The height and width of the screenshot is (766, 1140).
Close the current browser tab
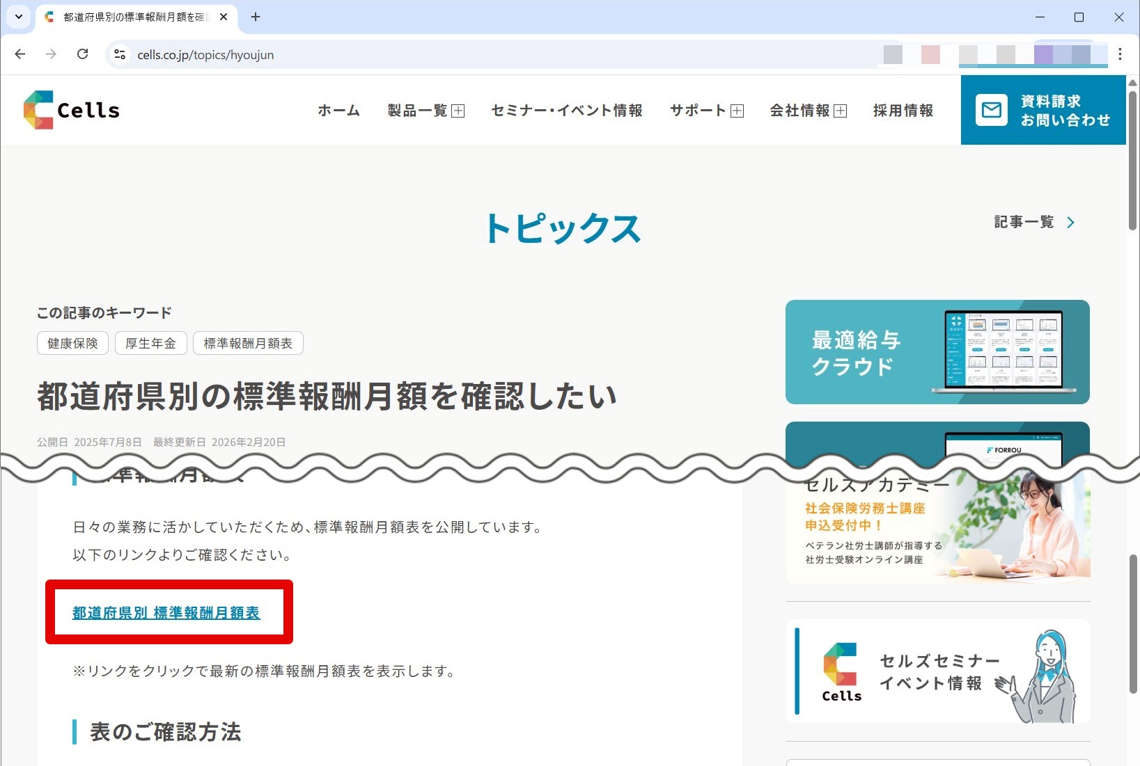[x=224, y=17]
